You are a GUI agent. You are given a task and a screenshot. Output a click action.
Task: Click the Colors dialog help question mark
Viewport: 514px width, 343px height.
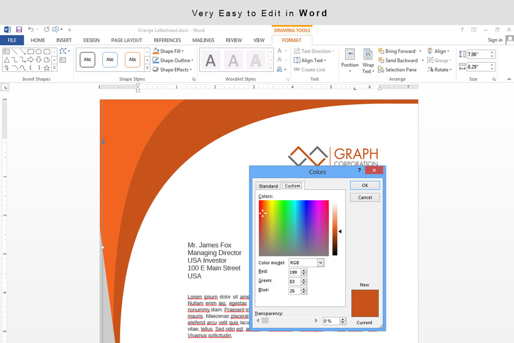[359, 170]
